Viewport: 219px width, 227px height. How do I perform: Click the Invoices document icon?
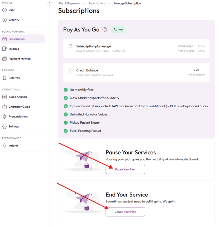point(5,49)
